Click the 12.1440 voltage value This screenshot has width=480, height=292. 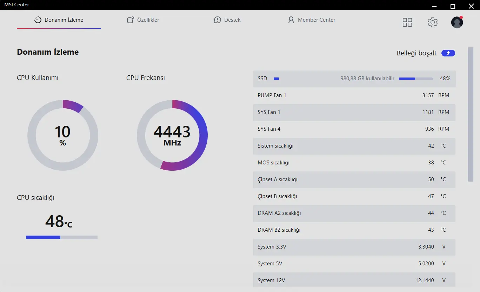pos(425,280)
